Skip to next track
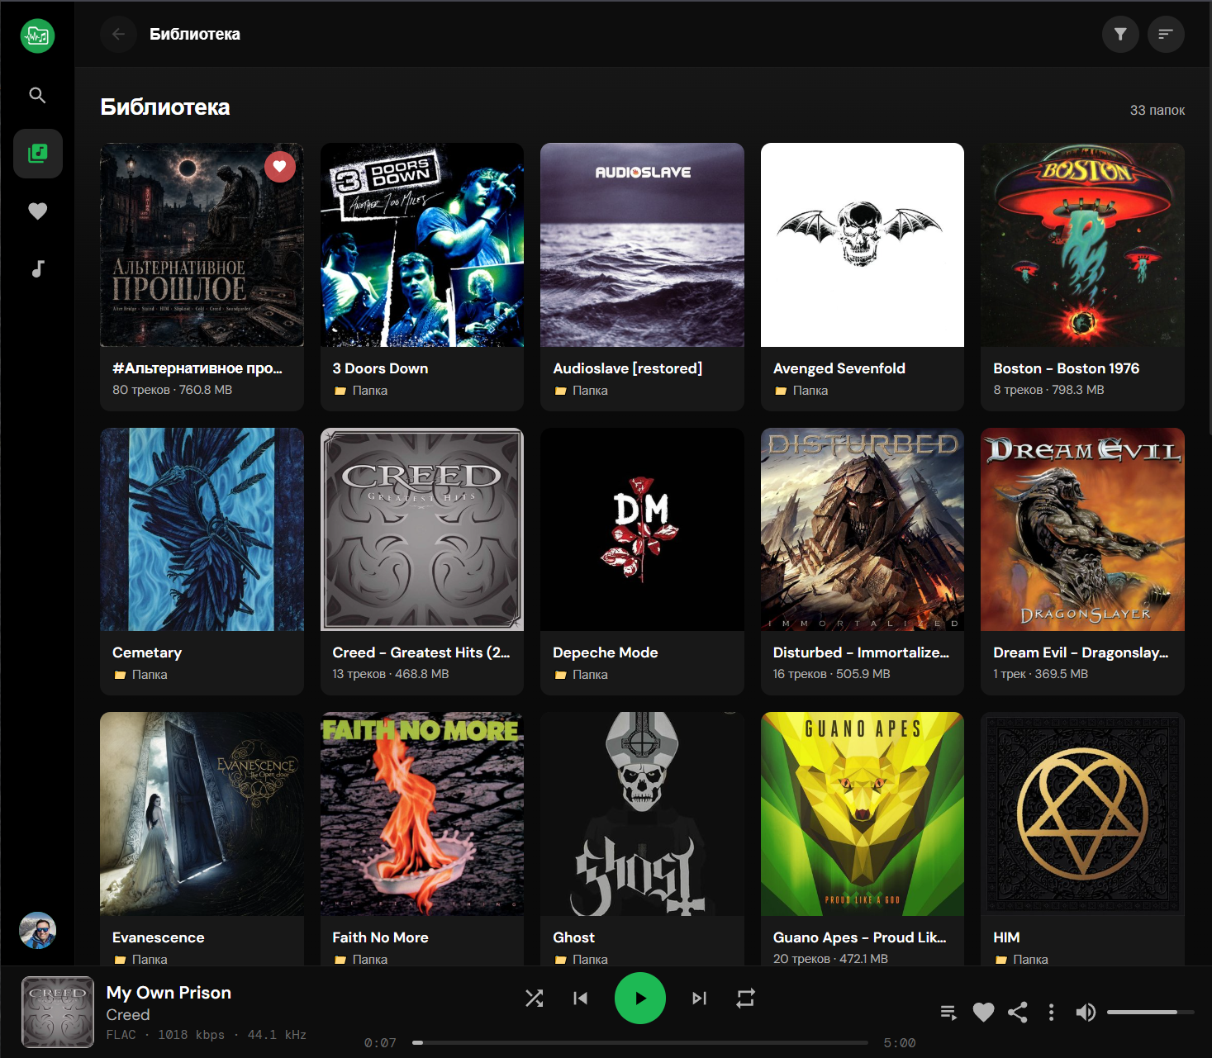Image resolution: width=1212 pixels, height=1058 pixels. tap(699, 999)
